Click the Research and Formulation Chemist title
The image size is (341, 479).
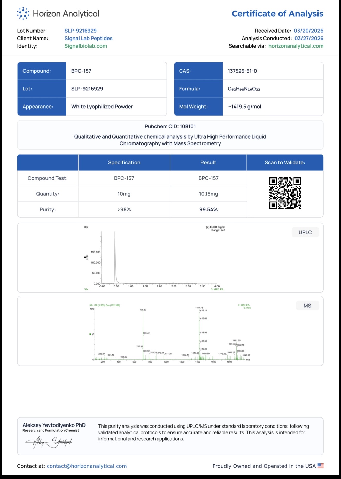coord(51,430)
